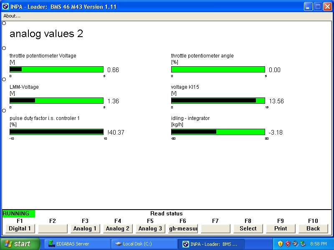Click the BMW logo icon in title bar
This screenshot has height=250, width=334.
click(x=5, y=7)
